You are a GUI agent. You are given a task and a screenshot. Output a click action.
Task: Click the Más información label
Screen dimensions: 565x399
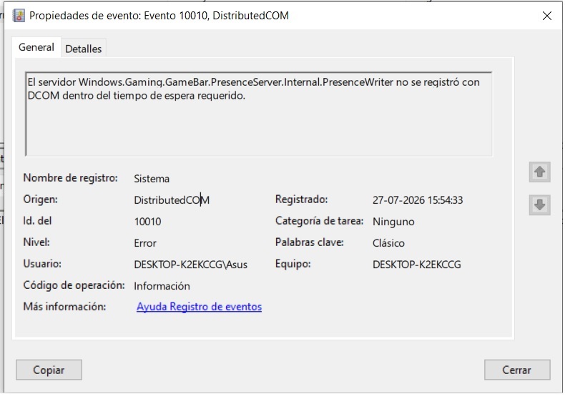click(x=64, y=307)
